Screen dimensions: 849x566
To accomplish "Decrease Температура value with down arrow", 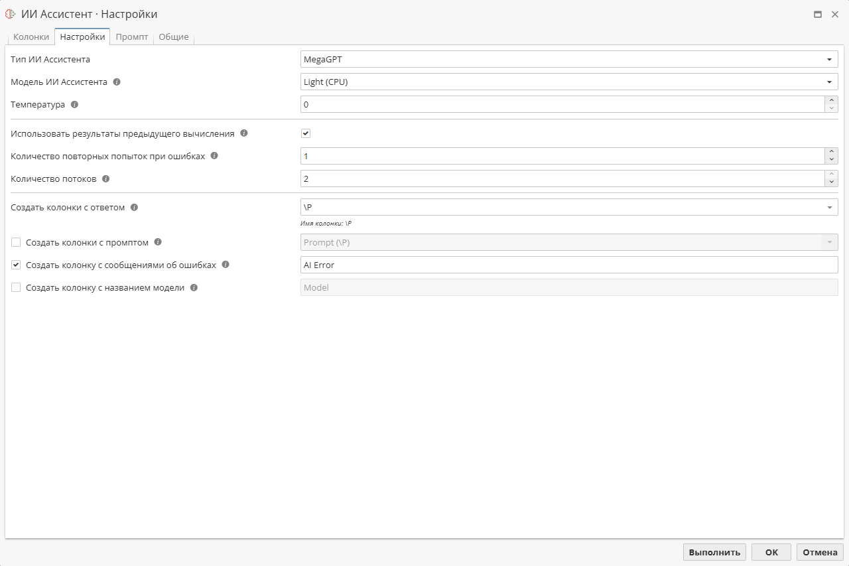I will click(832, 108).
